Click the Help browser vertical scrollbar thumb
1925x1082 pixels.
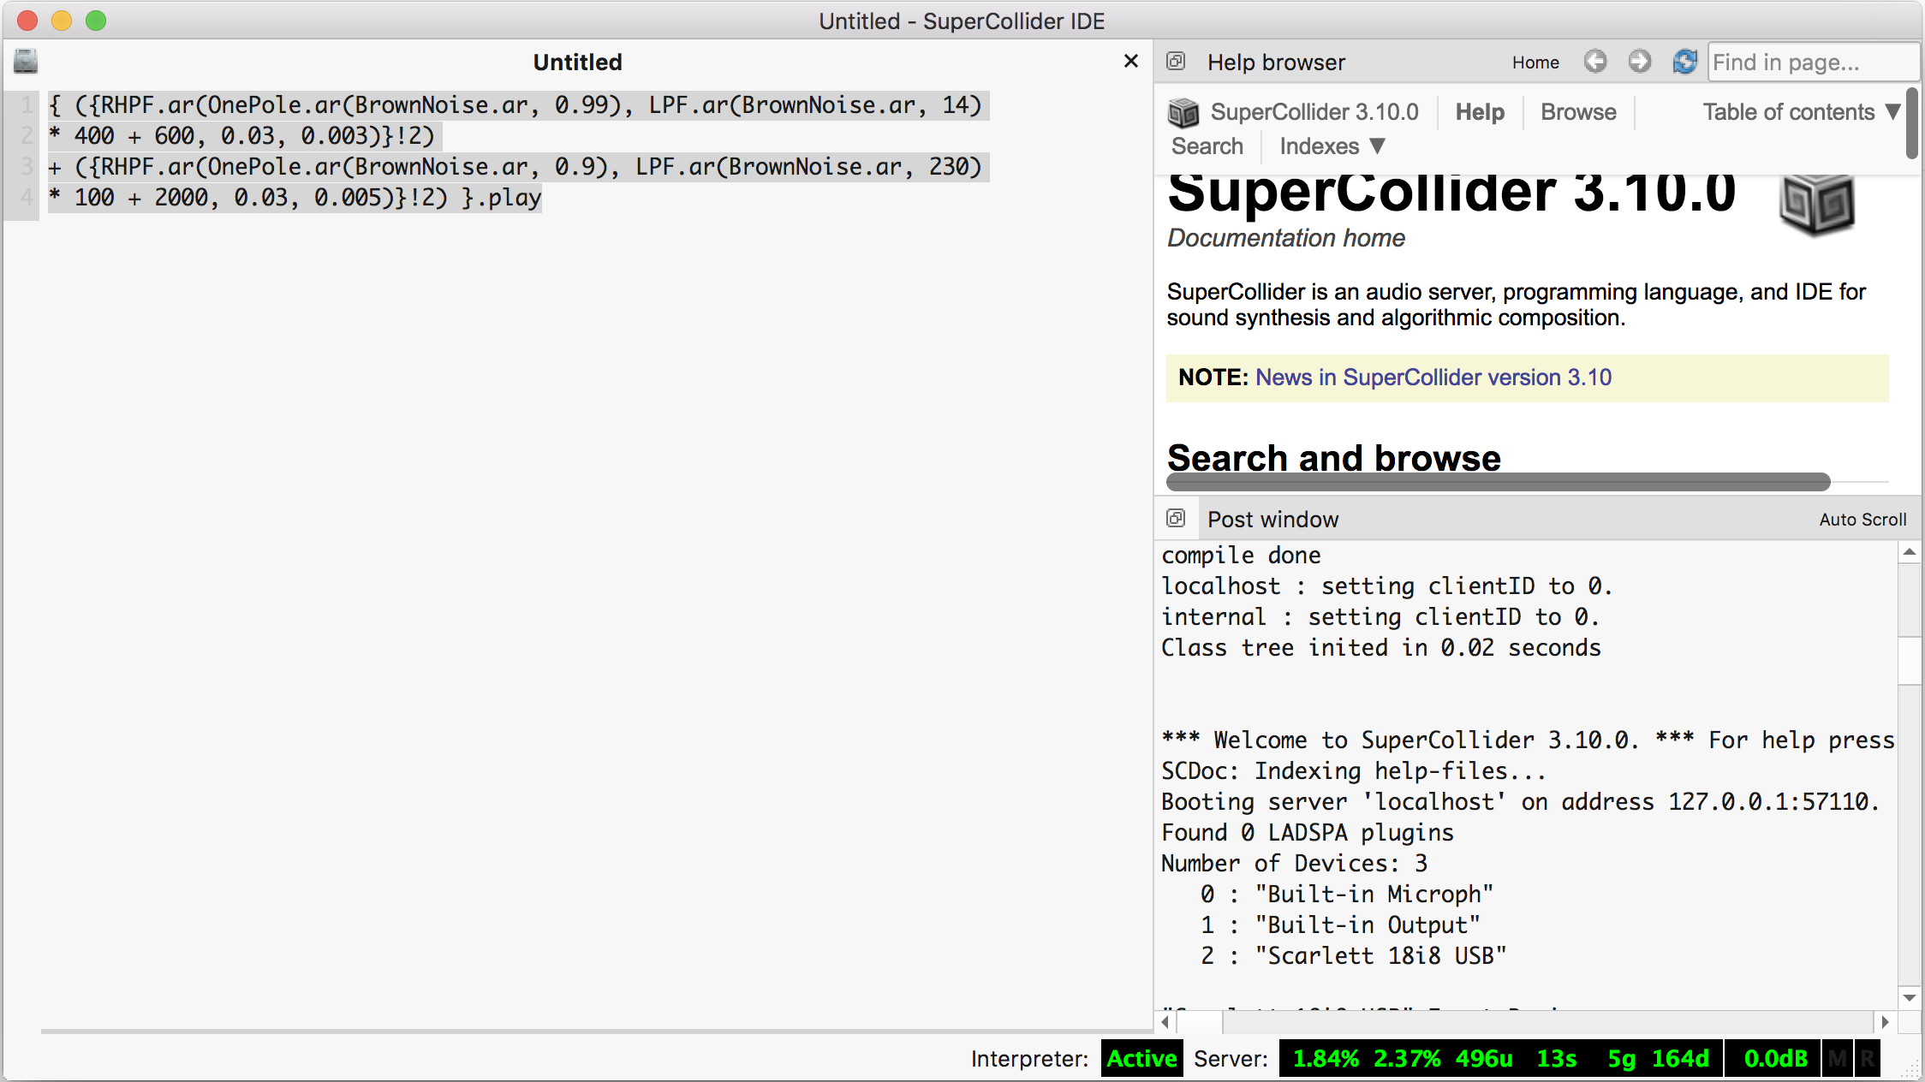(x=1912, y=122)
